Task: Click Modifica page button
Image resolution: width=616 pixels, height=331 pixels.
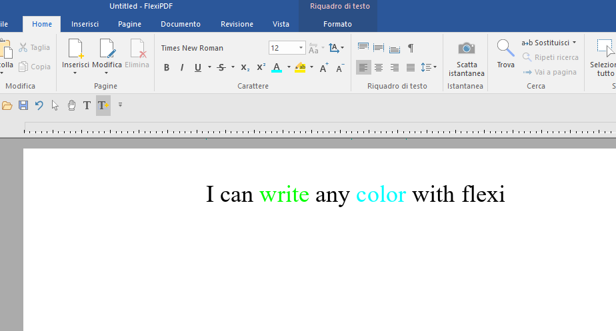Action: pyautogui.click(x=107, y=55)
